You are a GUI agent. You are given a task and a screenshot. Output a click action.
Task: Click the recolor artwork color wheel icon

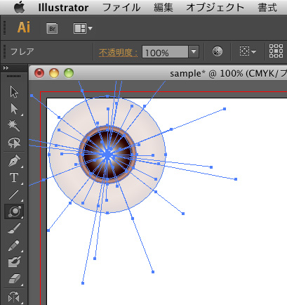(x=218, y=51)
